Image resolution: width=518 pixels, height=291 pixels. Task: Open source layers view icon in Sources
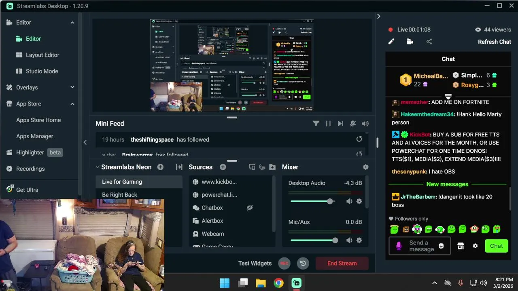pyautogui.click(x=252, y=167)
